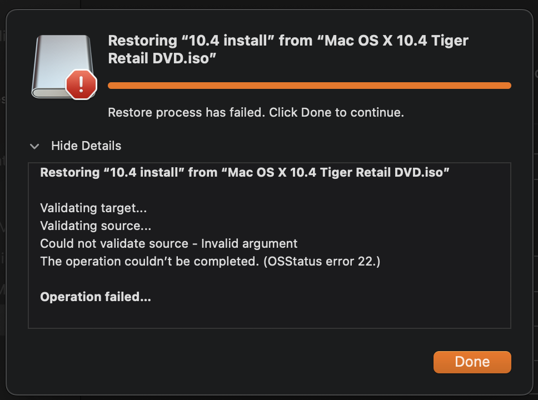Click the bold "Restoring" header line inside details log
The width and height of the screenshot is (538, 400).
click(x=245, y=172)
